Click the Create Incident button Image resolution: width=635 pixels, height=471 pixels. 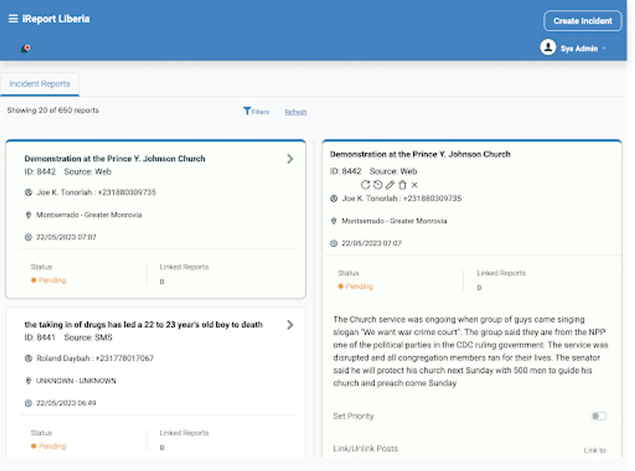pyautogui.click(x=583, y=21)
